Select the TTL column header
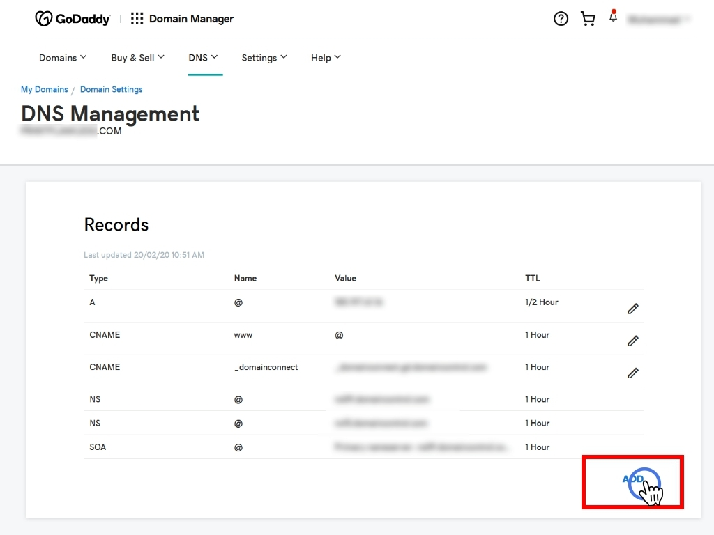Image resolution: width=714 pixels, height=535 pixels. 532,279
